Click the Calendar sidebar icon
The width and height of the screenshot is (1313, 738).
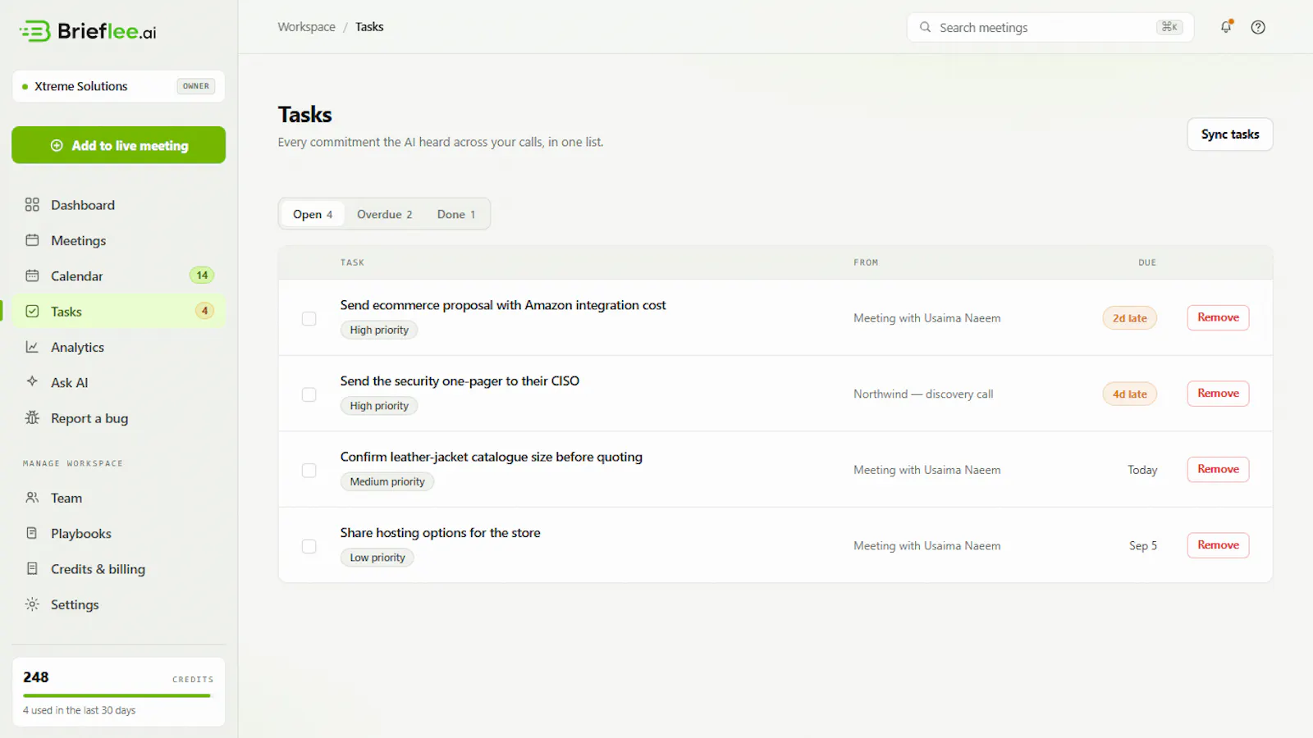(x=32, y=276)
